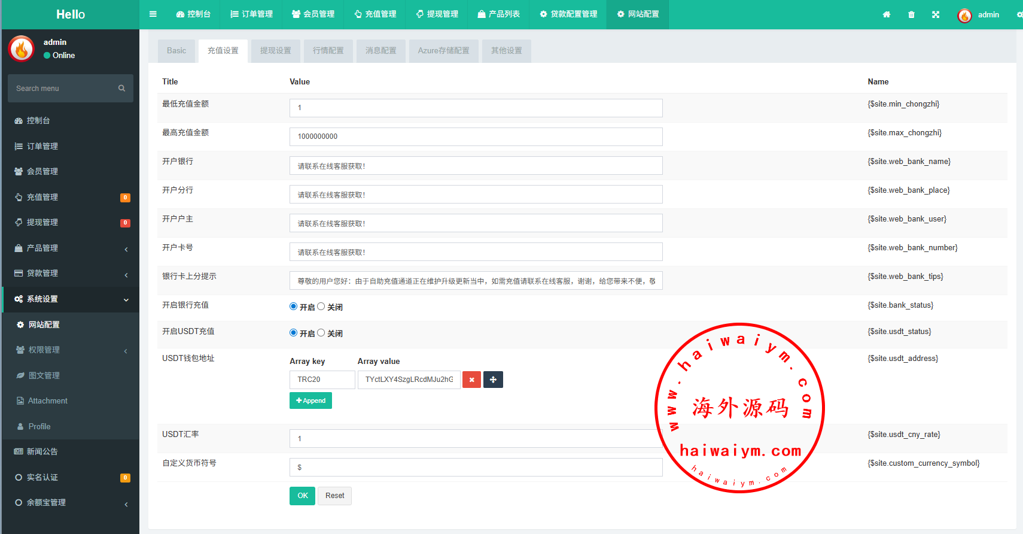Viewport: 1023px width, 534px height.
Task: Collapse the 系统设置 sidebar section
Action: (71, 299)
